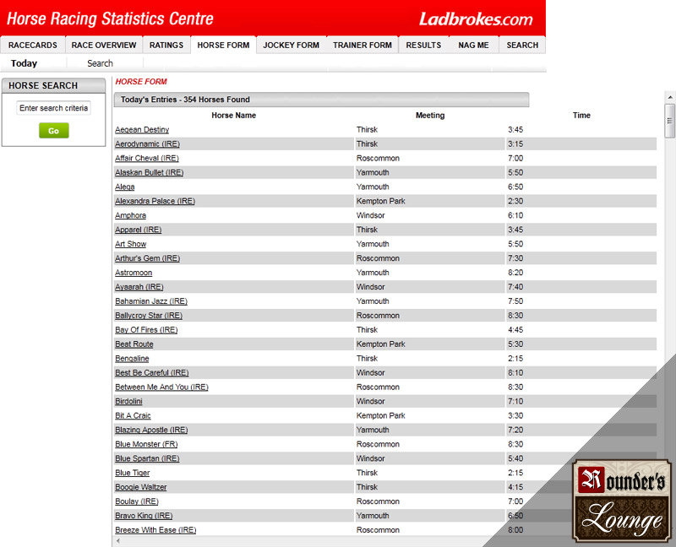Open Between Me And You (IRE) link

pyautogui.click(x=161, y=387)
